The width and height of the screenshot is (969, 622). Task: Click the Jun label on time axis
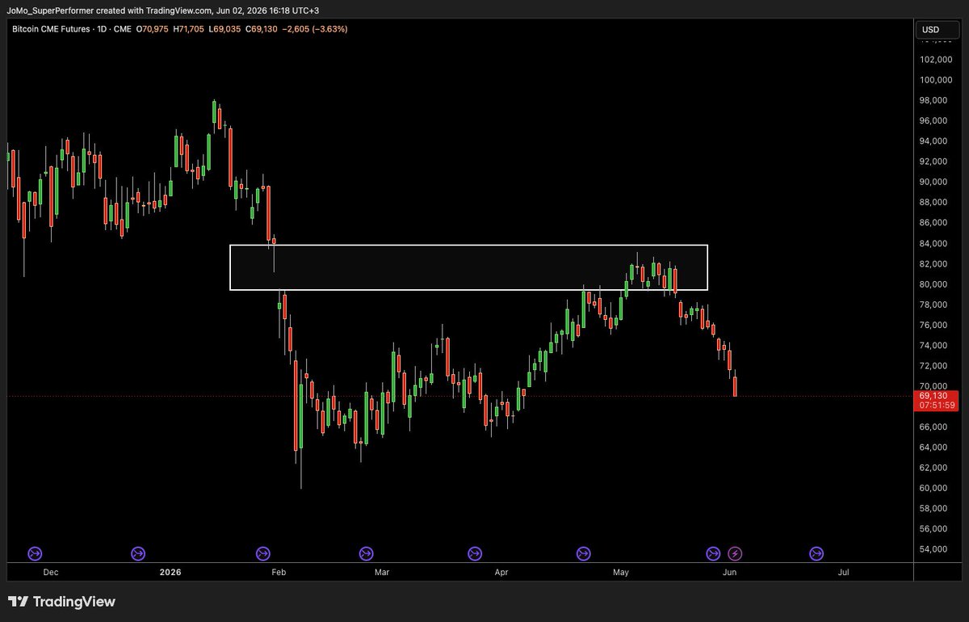point(729,572)
